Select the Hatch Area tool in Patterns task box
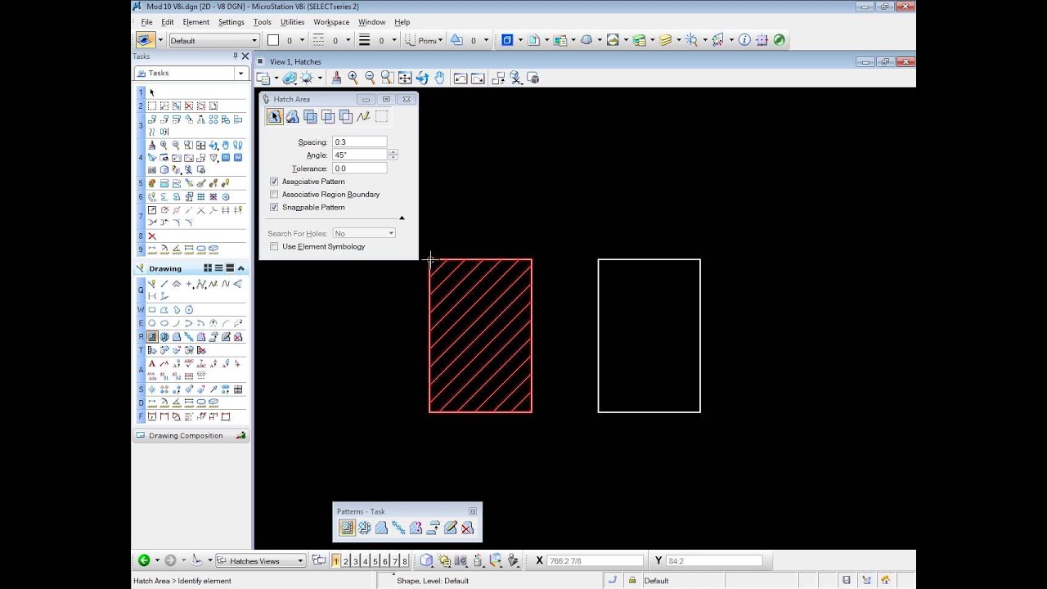 pyautogui.click(x=347, y=528)
